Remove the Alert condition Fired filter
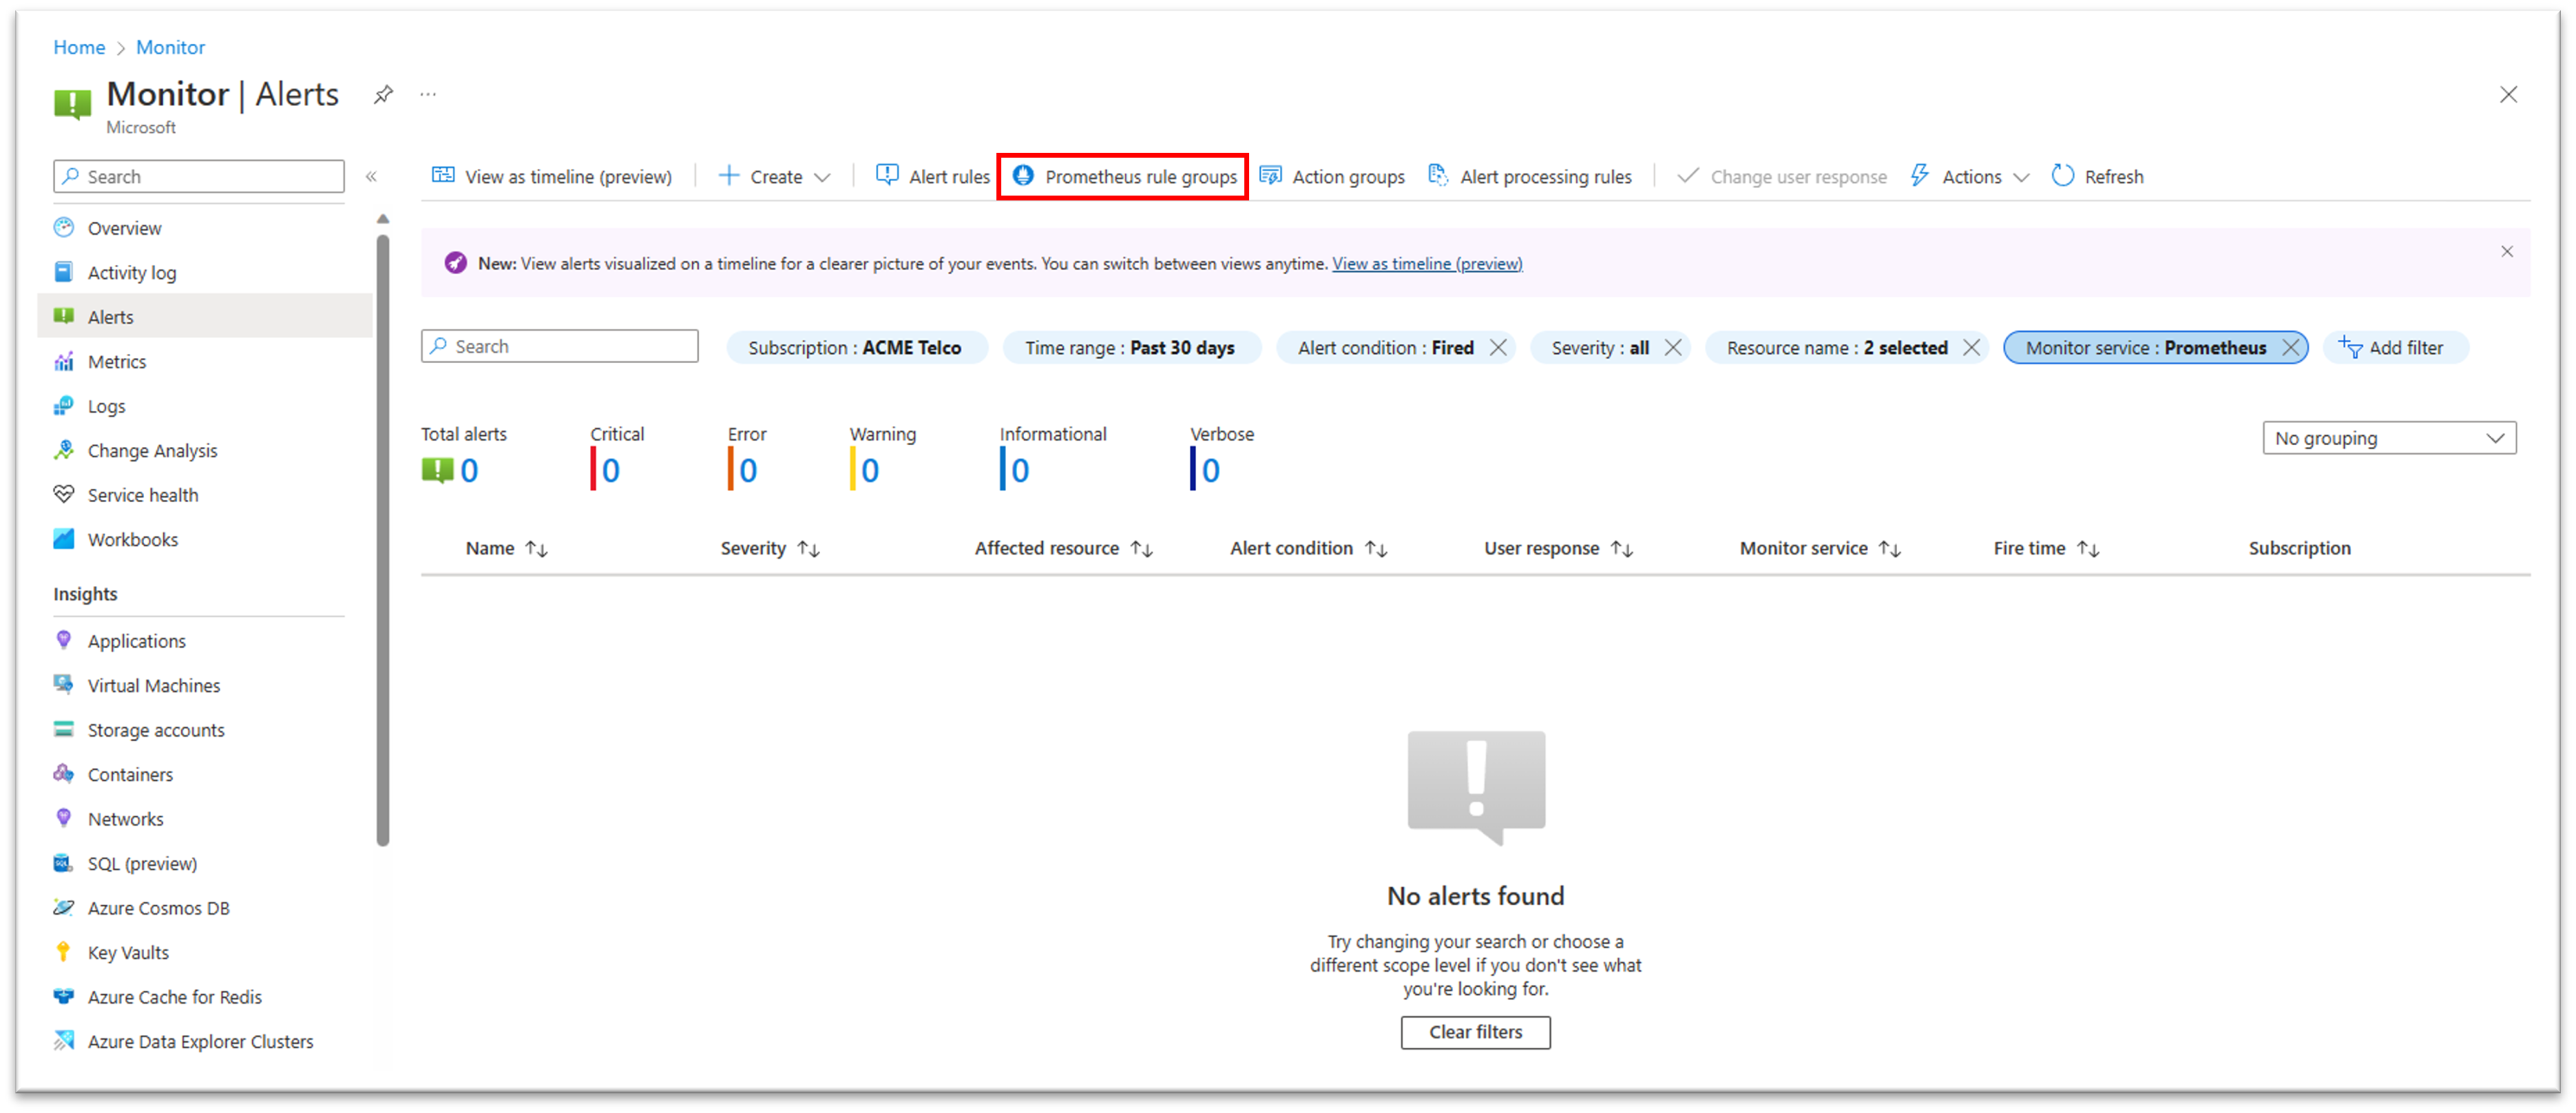The height and width of the screenshot is (1113, 2576). [1498, 347]
